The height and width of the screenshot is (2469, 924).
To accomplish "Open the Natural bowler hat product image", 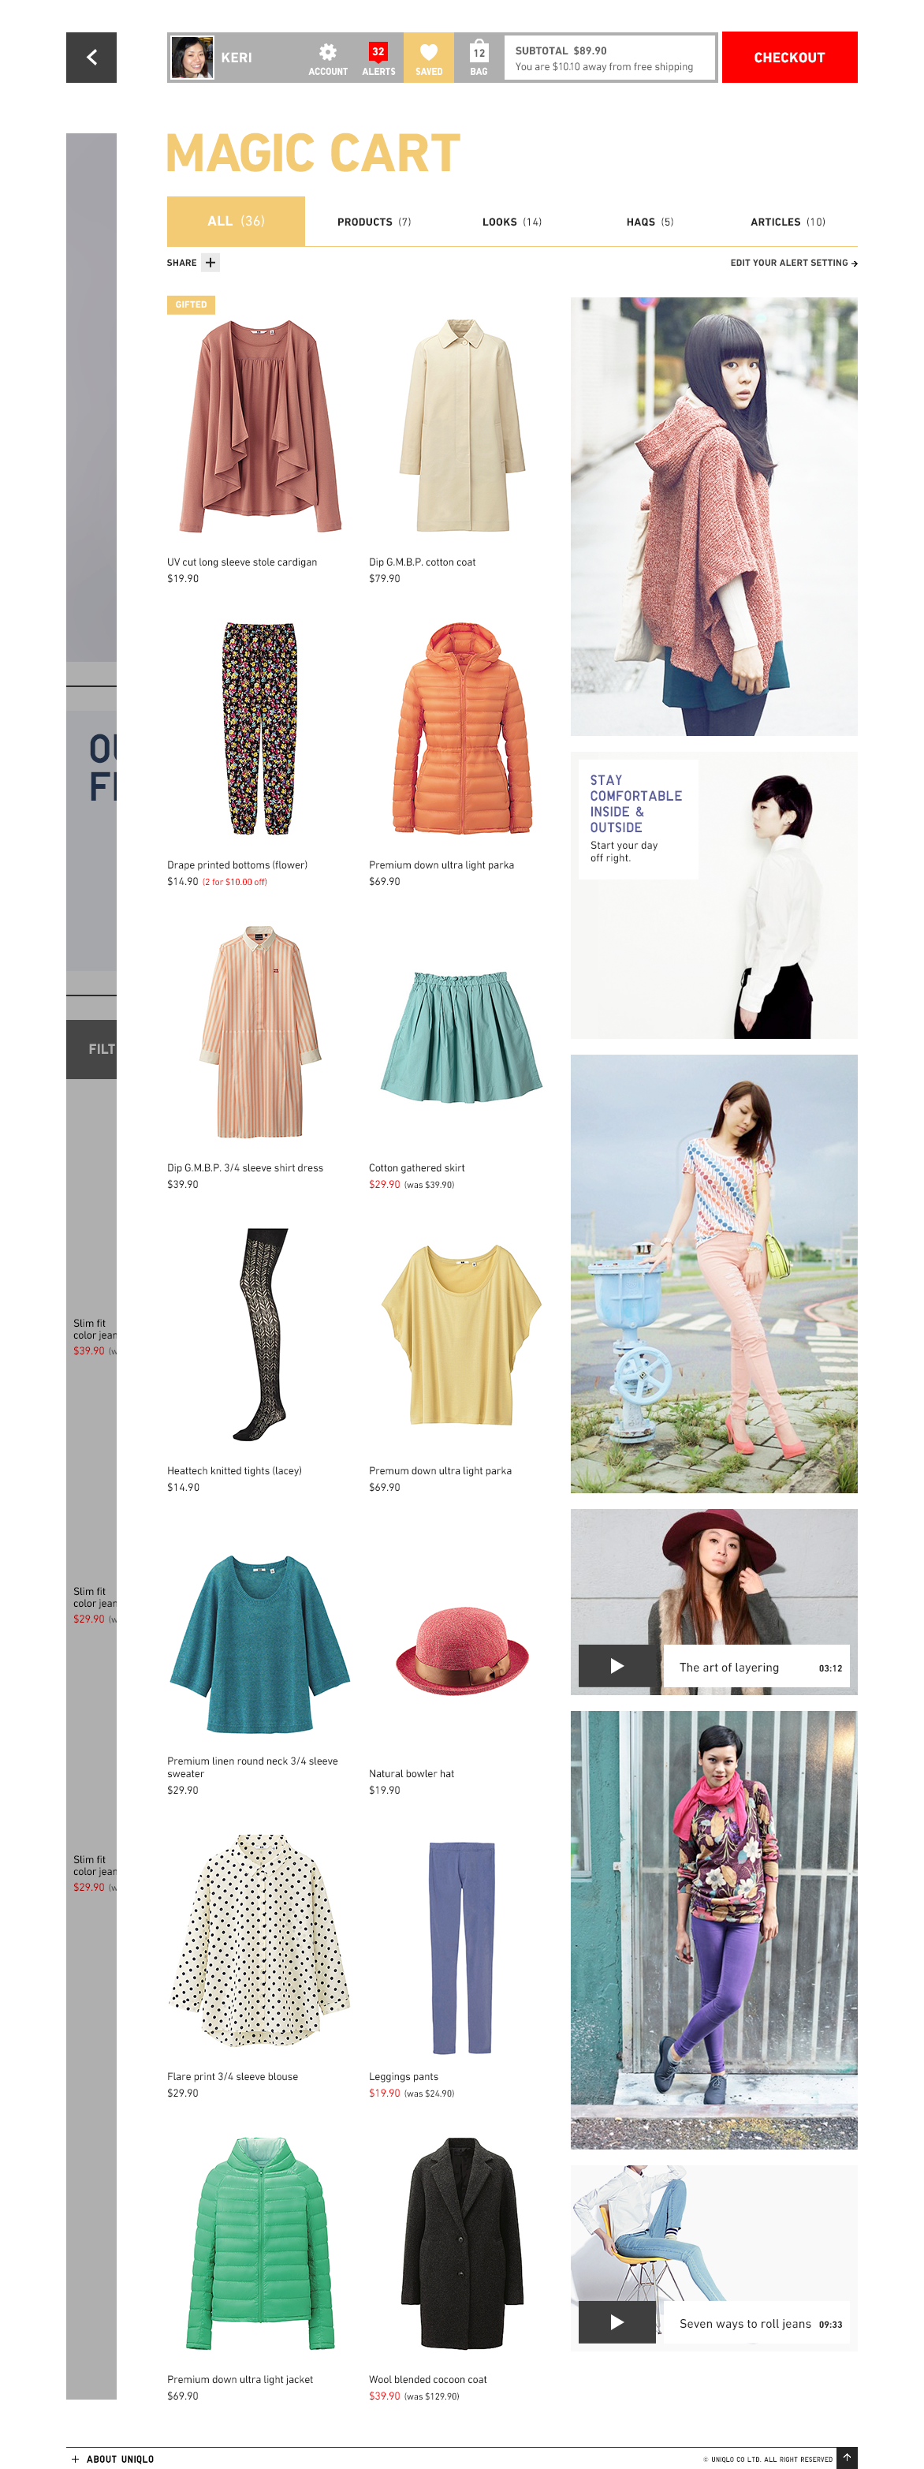I will click(x=461, y=1650).
